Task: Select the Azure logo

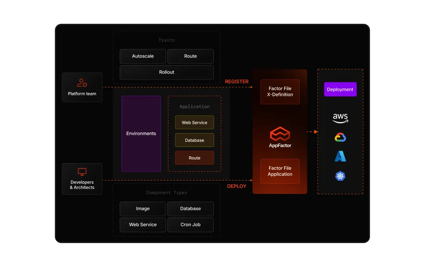Action: [x=340, y=156]
